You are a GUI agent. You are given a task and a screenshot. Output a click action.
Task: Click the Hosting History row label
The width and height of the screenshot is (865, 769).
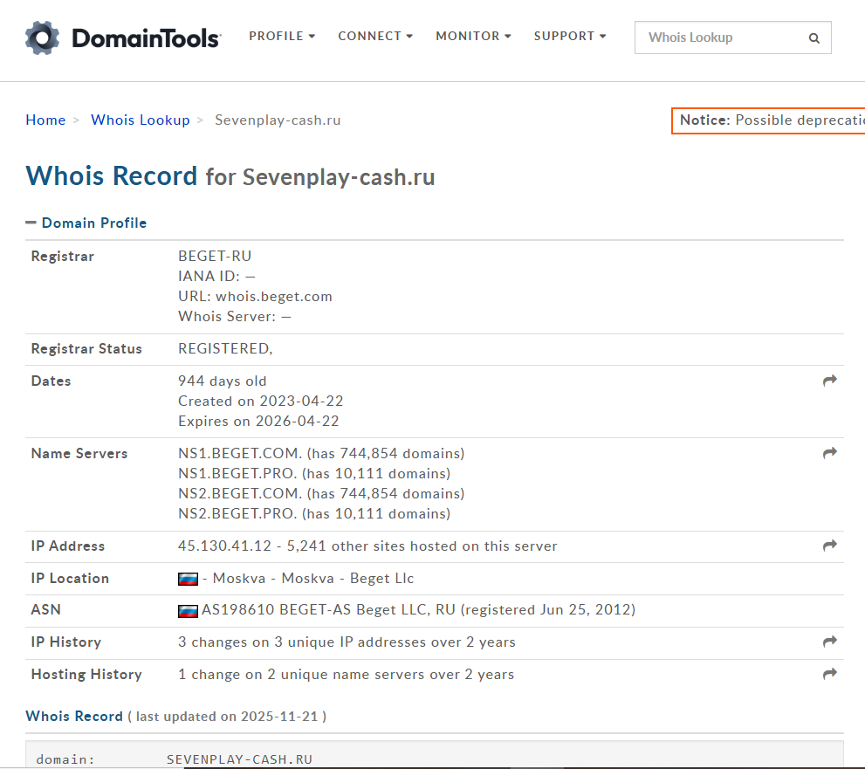tap(86, 674)
